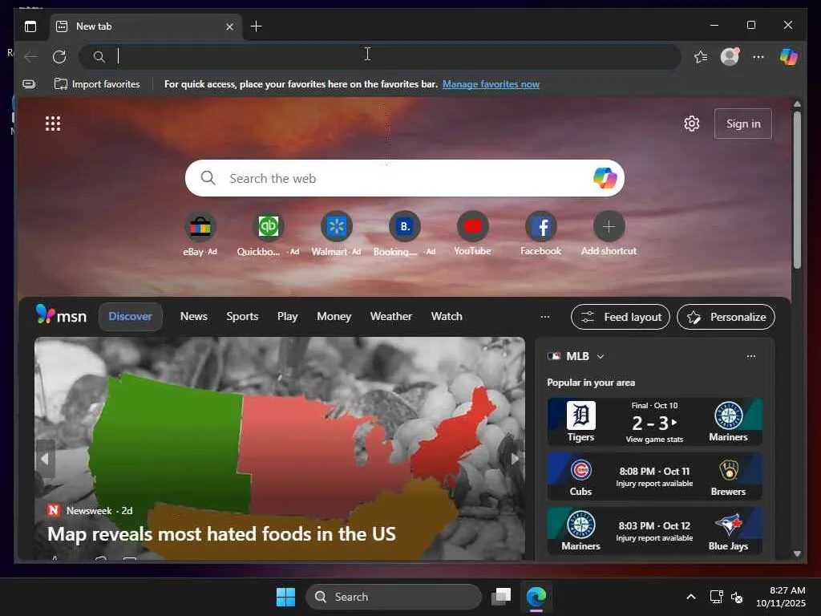Open Feed layout options
Screen dimensions: 821x616
[x=620, y=317]
